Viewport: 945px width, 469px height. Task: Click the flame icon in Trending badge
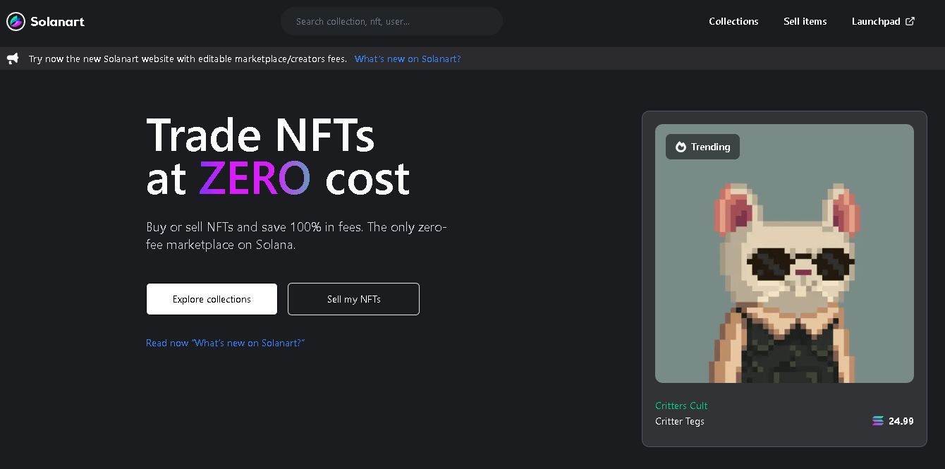(x=681, y=147)
